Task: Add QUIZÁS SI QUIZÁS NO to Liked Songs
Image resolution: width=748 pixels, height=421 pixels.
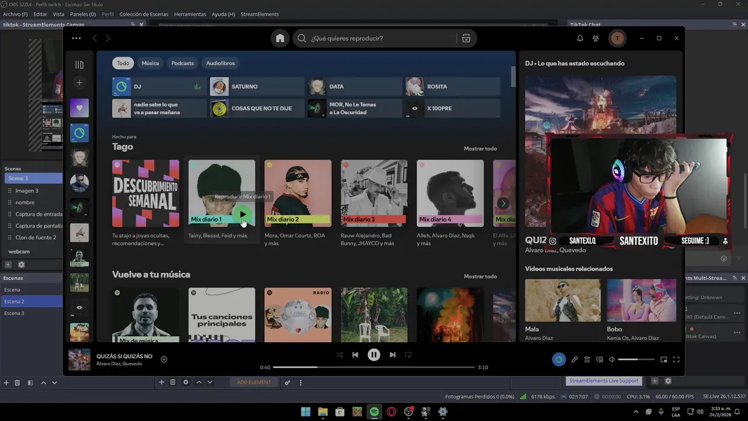Action: [x=164, y=359]
